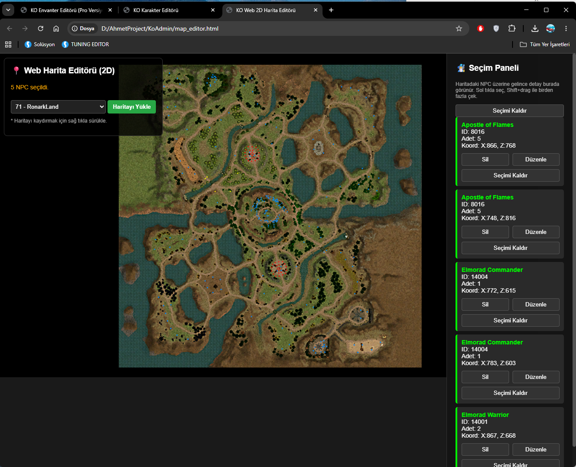This screenshot has width=576, height=467.
Task: Select the KO Web 2D Harita Editörü tab
Action: (272, 10)
